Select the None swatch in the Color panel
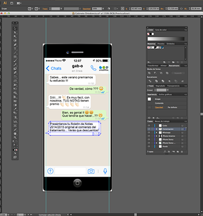 (x=148, y=34)
